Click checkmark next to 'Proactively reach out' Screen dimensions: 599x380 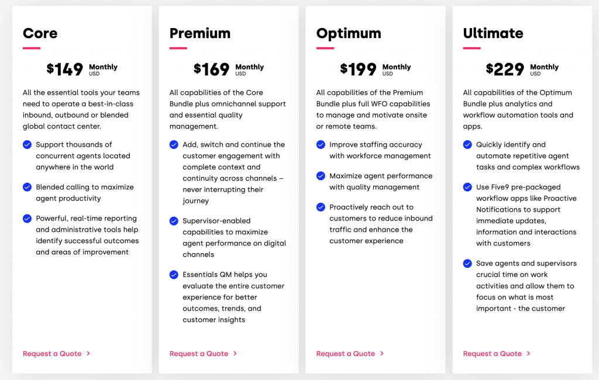tap(321, 207)
